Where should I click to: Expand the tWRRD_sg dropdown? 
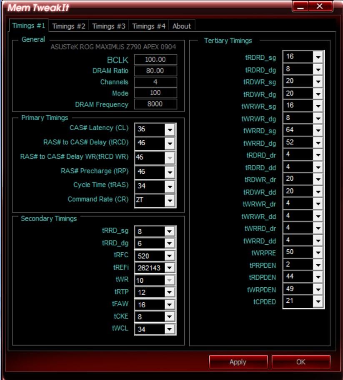pyautogui.click(x=318, y=131)
